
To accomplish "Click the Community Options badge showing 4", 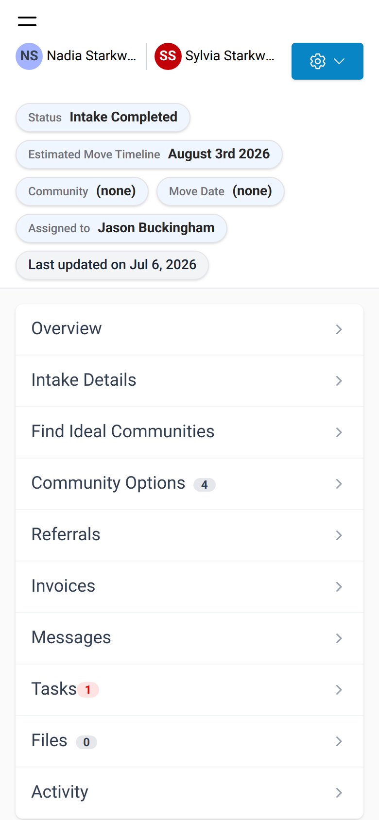I will [205, 485].
